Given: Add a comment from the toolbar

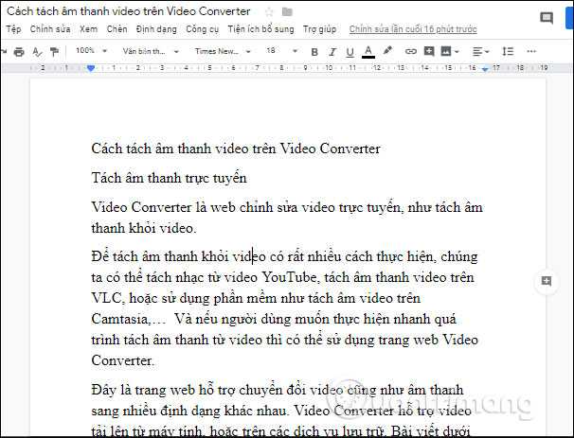Looking at the screenshot, I should click(429, 51).
